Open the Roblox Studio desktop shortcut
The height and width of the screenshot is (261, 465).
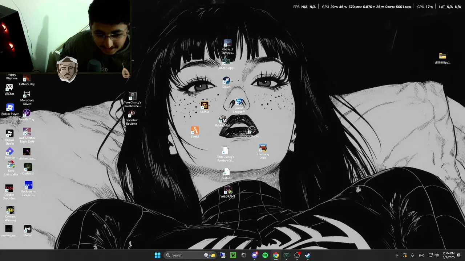(x=9, y=137)
